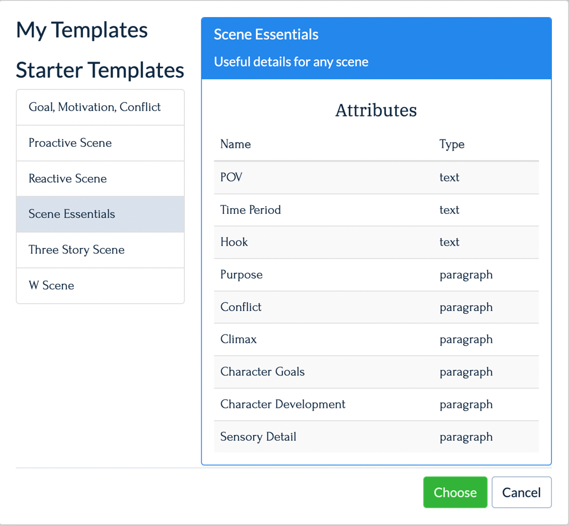Select the Character Goals attribute row
The image size is (569, 526).
tap(376, 372)
